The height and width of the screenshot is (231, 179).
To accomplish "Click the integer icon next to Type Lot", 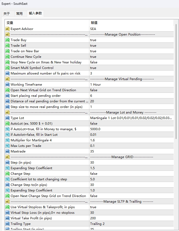I will pyautogui.click(x=7, y=118).
